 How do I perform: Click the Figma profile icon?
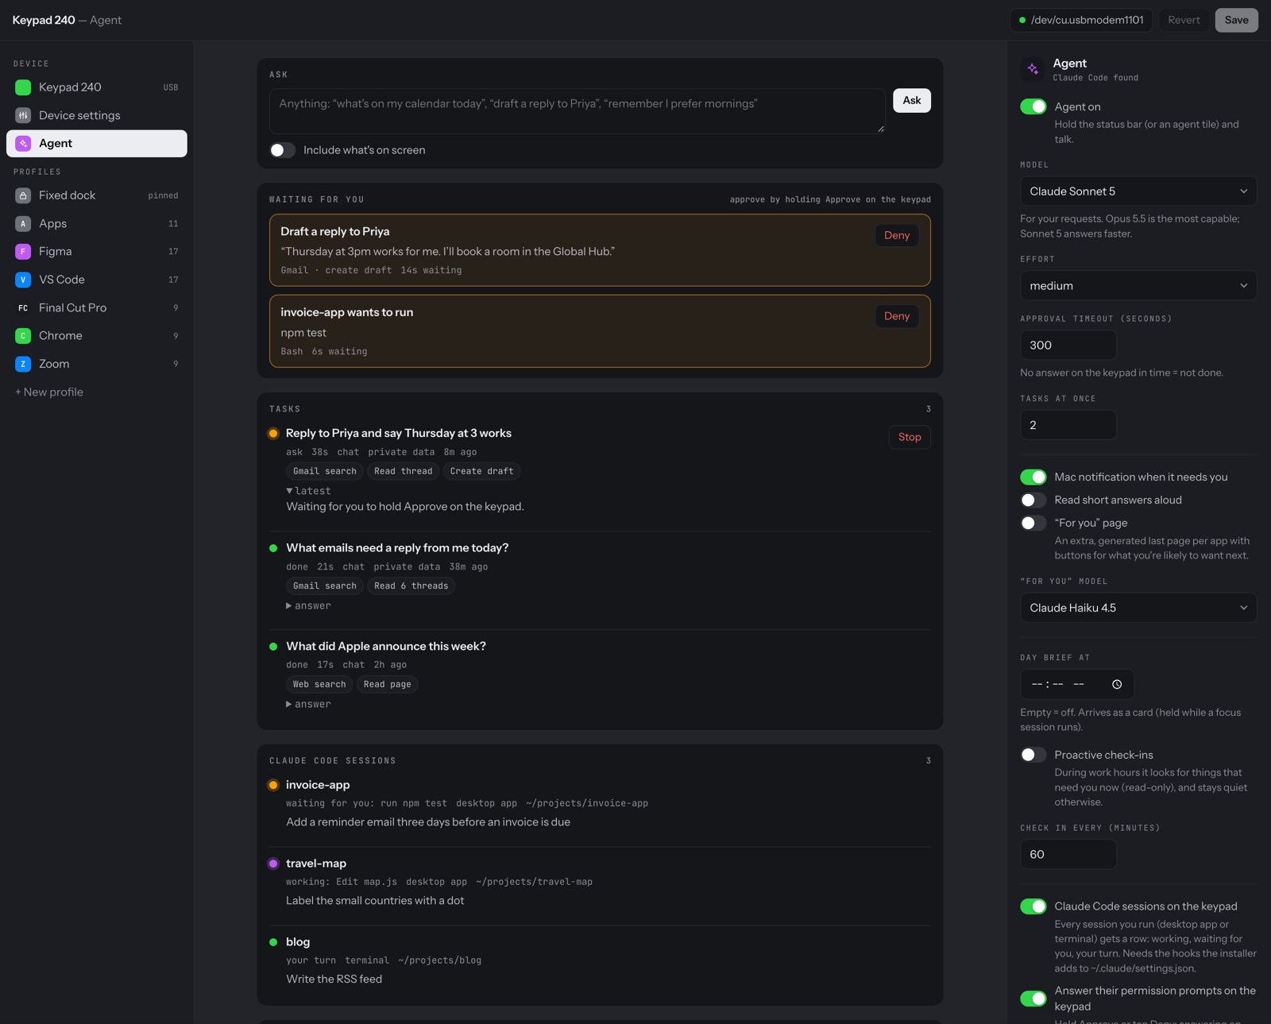point(23,251)
